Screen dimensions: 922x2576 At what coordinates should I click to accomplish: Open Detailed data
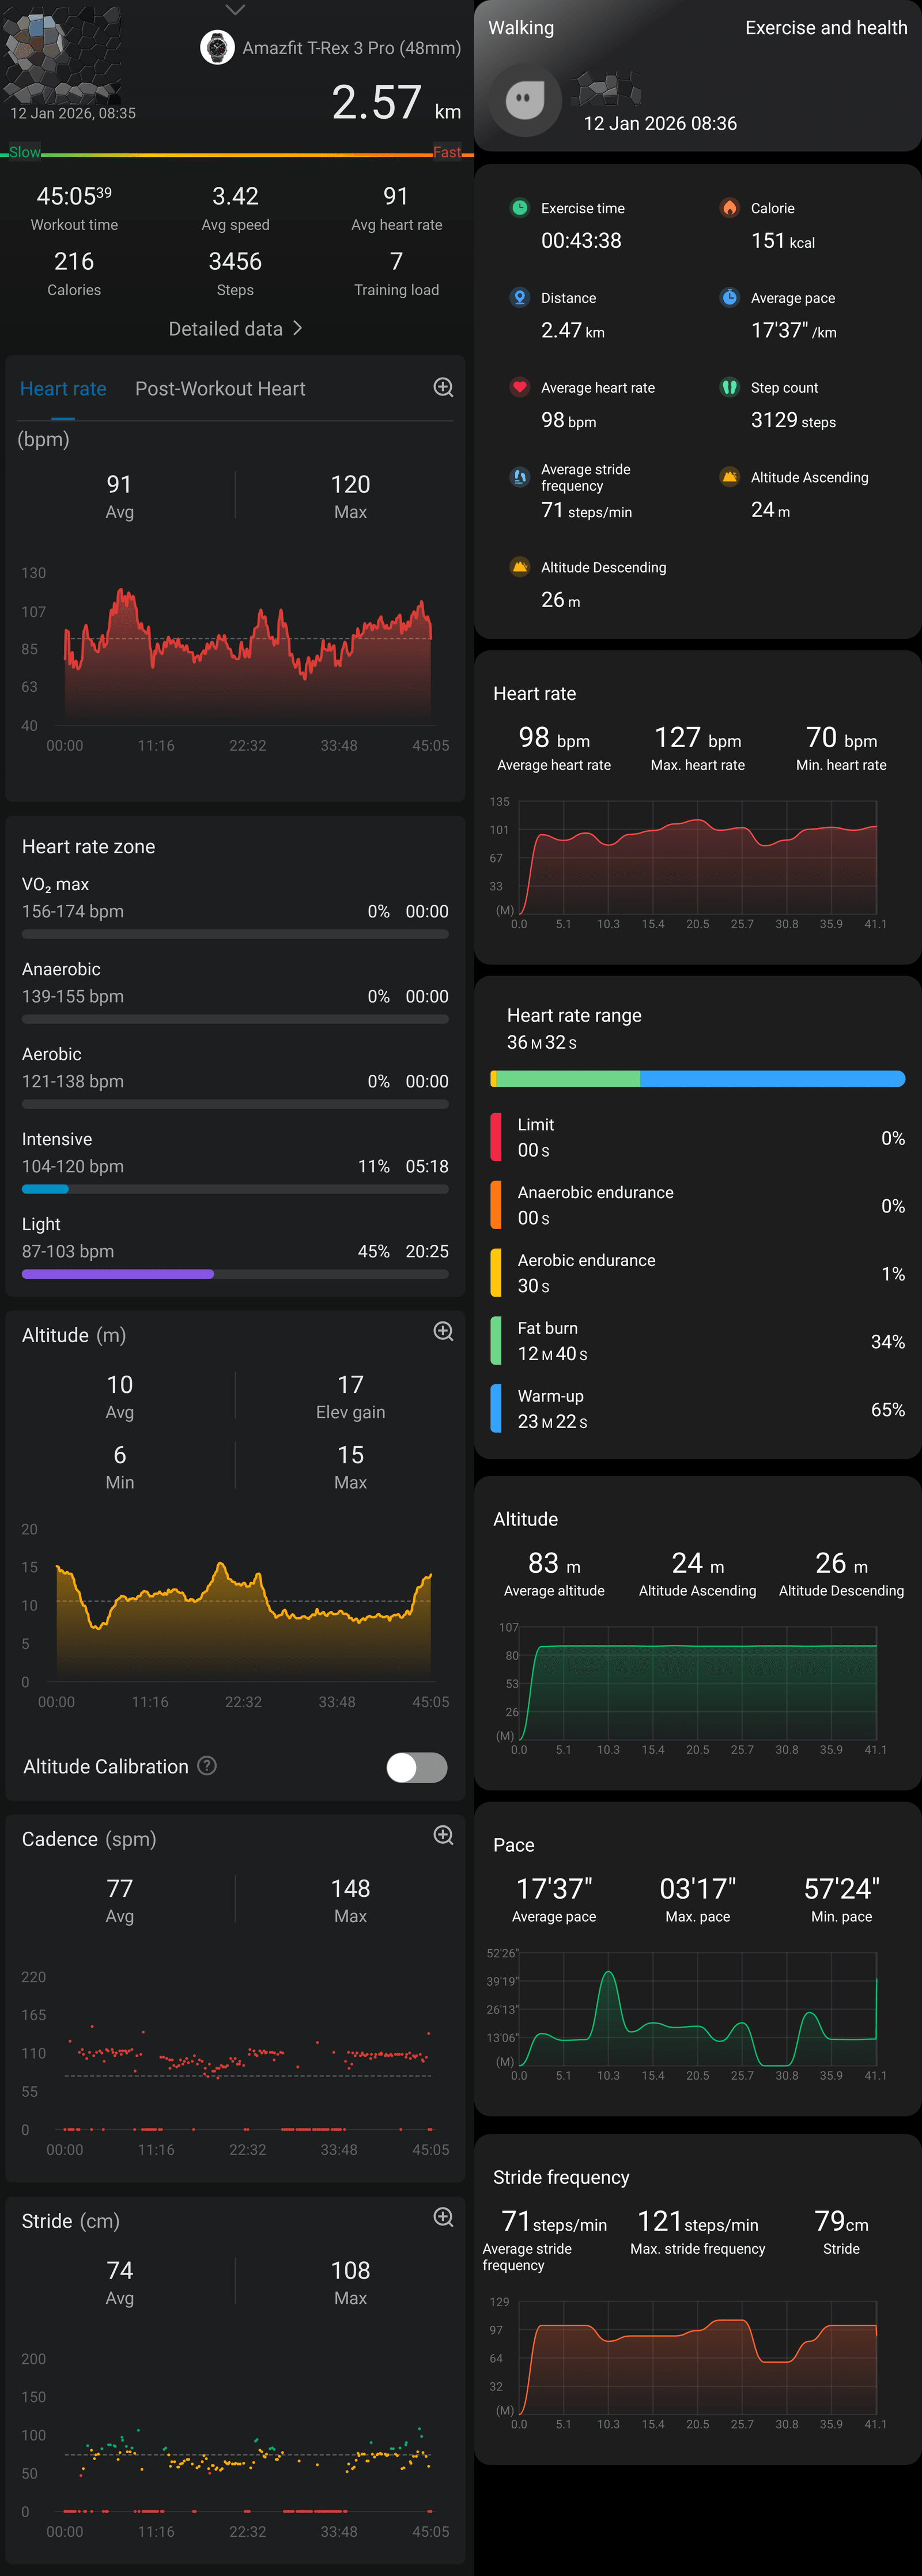tap(235, 328)
